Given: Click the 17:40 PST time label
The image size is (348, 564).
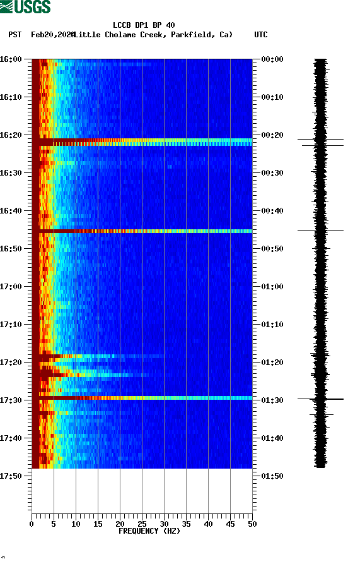Looking at the screenshot, I should (x=11, y=438).
